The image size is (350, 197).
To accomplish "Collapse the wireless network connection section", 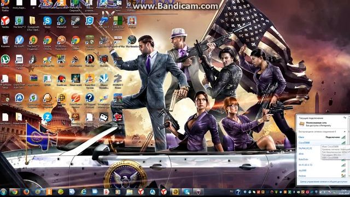I will point(345,132).
